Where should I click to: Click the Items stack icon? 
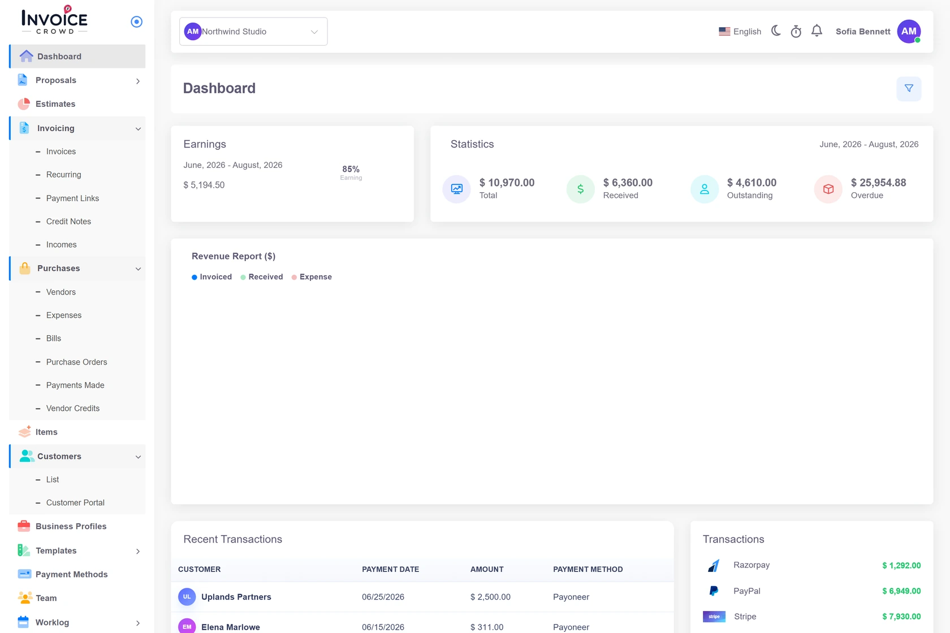tap(24, 432)
